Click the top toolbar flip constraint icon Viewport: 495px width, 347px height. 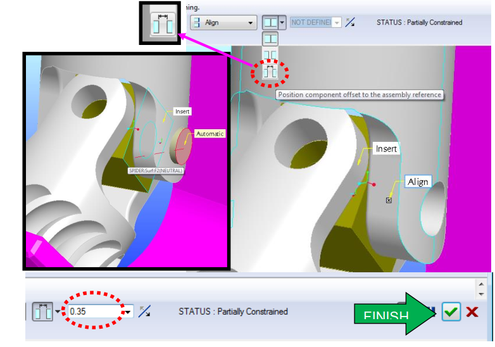point(350,22)
